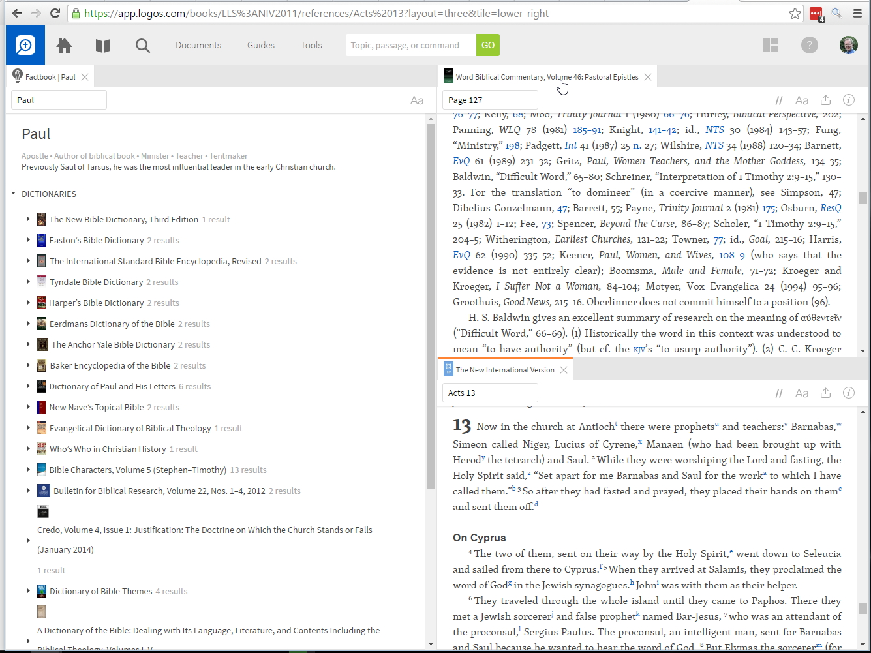Open the Tools menu
This screenshot has height=653, width=871.
point(311,45)
